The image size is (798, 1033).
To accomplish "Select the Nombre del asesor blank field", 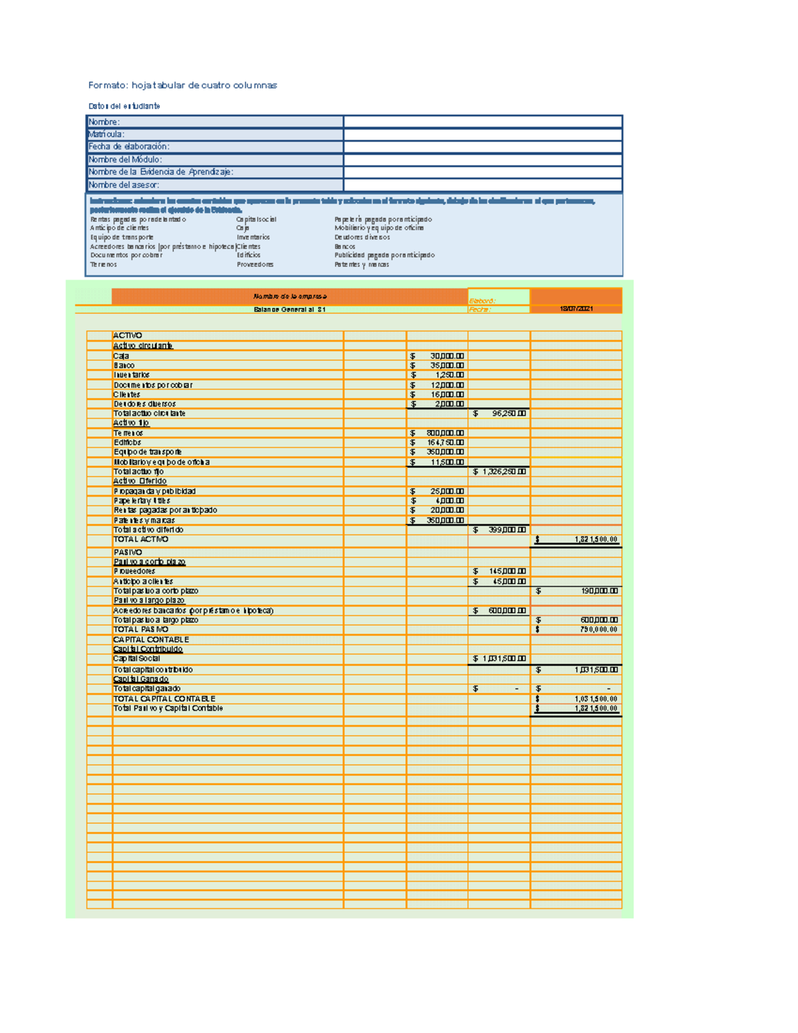I will pos(482,185).
